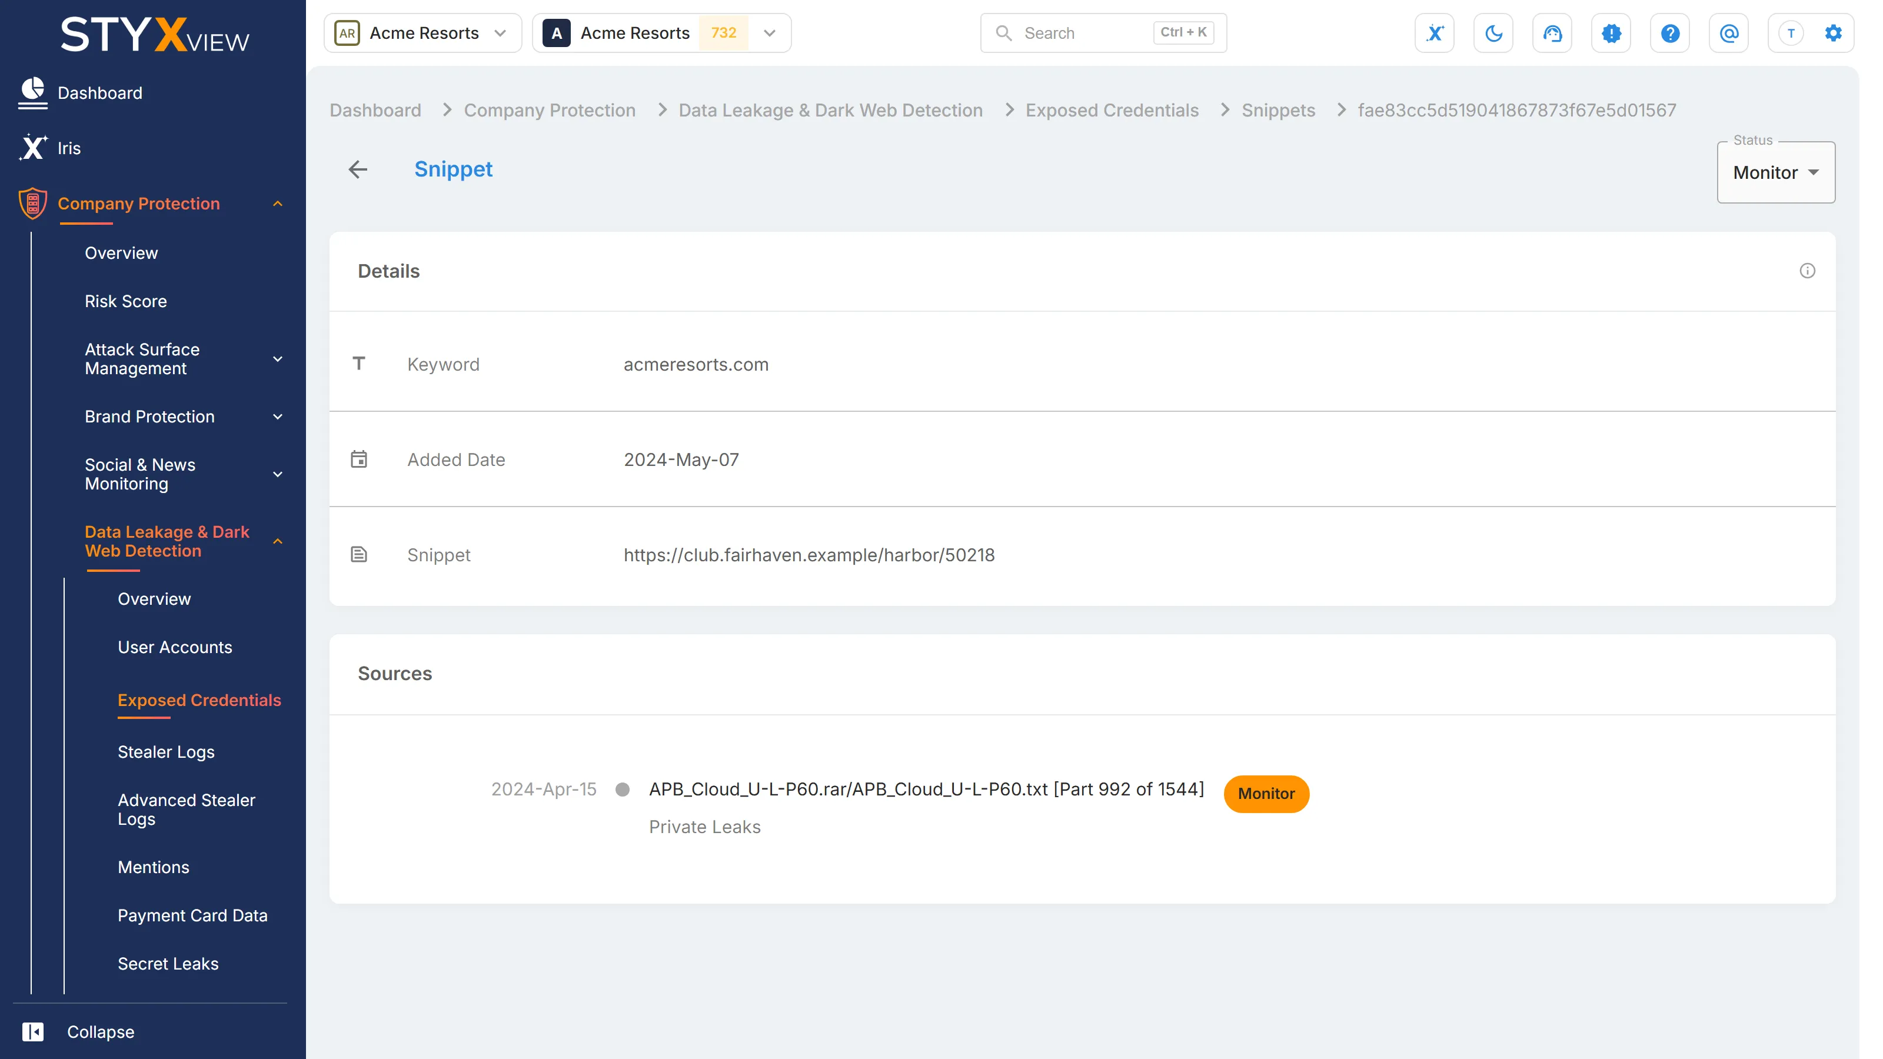1883x1059 pixels.
Task: Click the Keyword T icon
Action: point(359,363)
